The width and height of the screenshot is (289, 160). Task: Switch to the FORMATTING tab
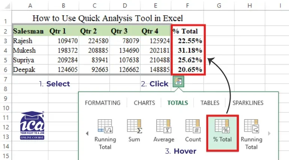click(x=103, y=103)
